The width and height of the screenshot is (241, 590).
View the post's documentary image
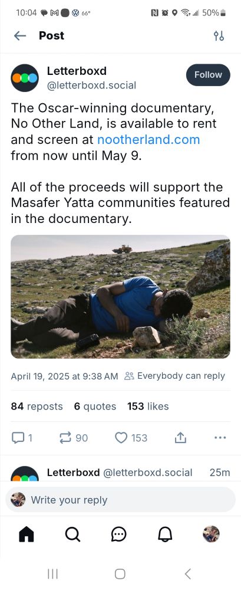[x=120, y=297]
